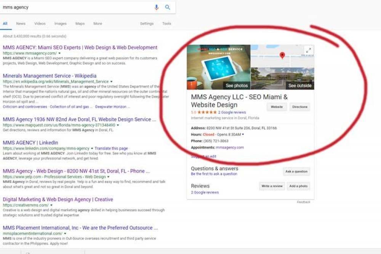Click the red map location pin
This screenshot has height=254, width=381.
click(282, 55)
